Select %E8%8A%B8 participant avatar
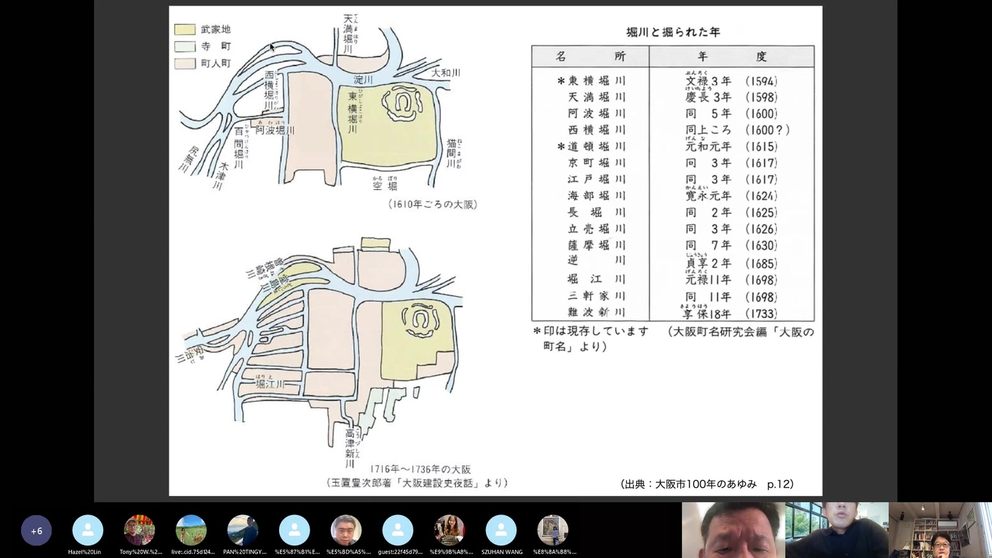The image size is (992, 558). [553, 531]
